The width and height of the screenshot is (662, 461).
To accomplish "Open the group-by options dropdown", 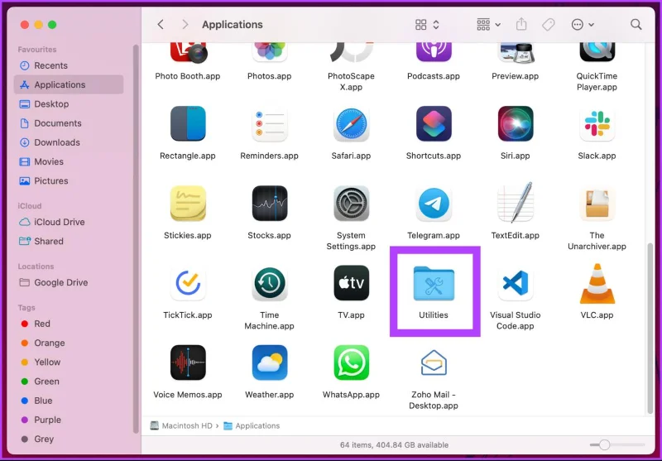I will tap(488, 25).
